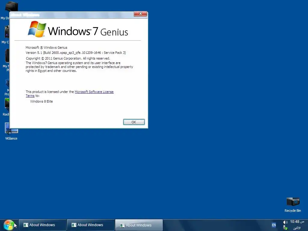Click 'Copyright © 2011 Genius Corporation' text
308x231 pixels.
pyautogui.click(x=68, y=58)
